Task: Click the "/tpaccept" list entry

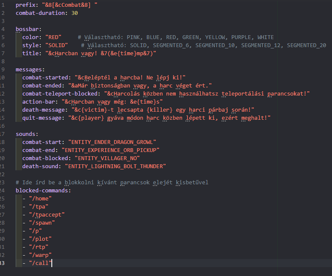Action: (x=47, y=215)
